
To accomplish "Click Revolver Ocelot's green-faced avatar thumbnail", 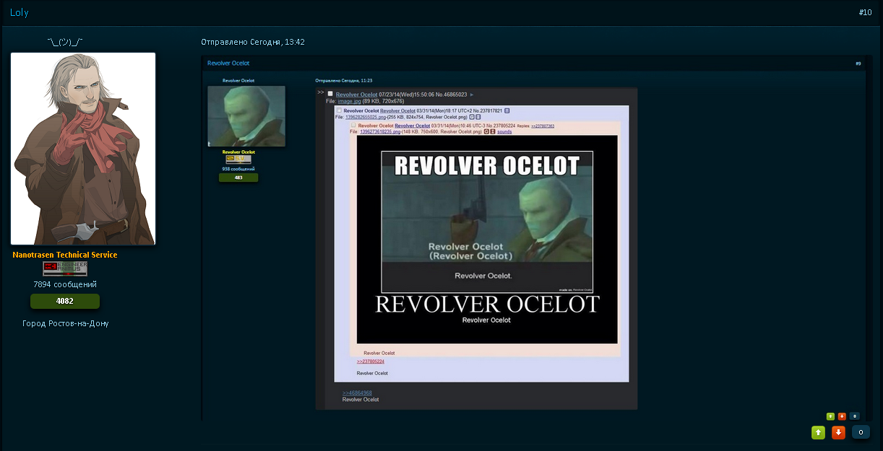I will tap(246, 116).
